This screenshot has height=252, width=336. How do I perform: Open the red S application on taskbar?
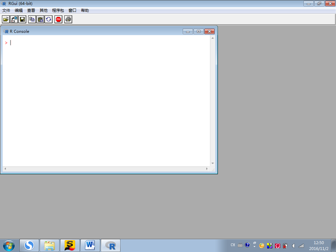70,245
